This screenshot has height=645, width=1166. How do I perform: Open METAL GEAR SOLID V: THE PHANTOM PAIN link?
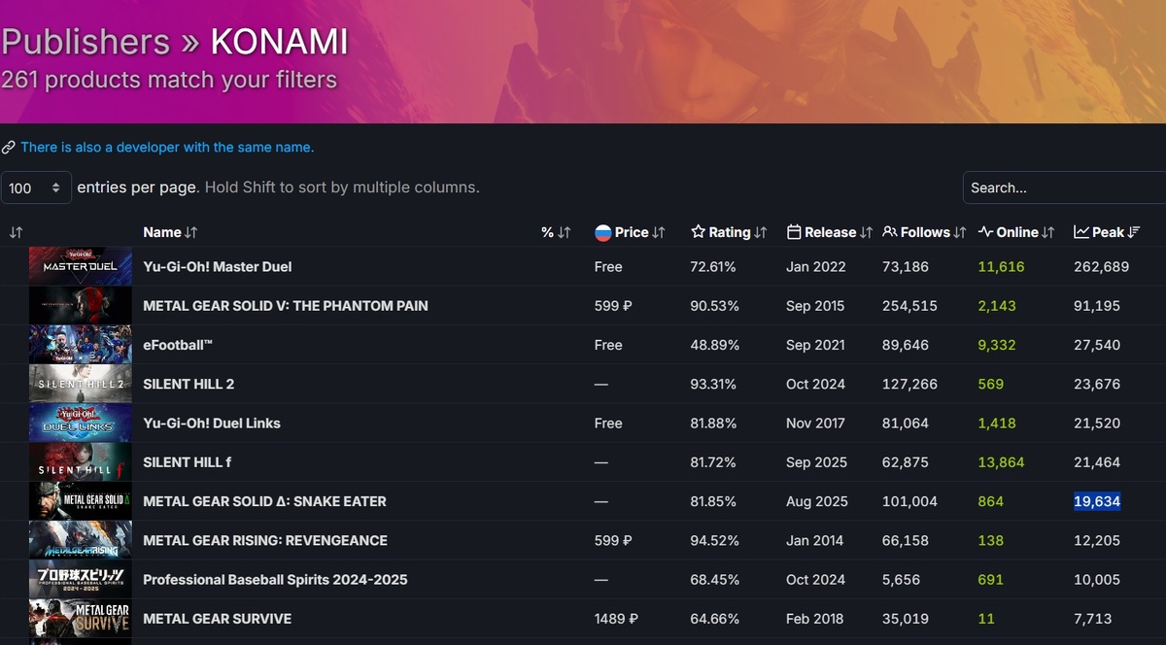(x=286, y=305)
